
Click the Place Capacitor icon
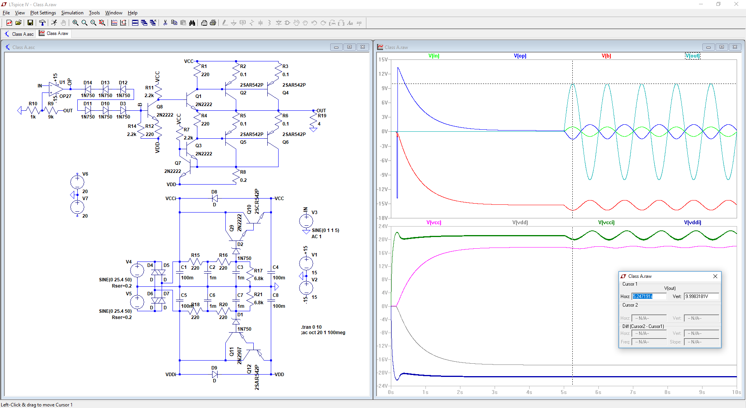261,23
